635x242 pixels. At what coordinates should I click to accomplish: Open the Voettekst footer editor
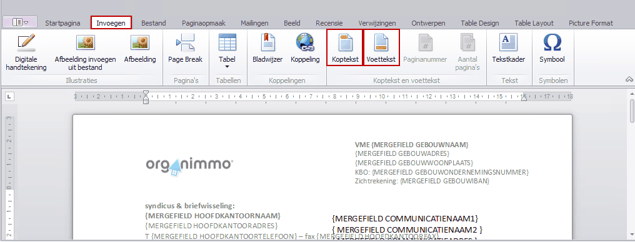(x=381, y=47)
